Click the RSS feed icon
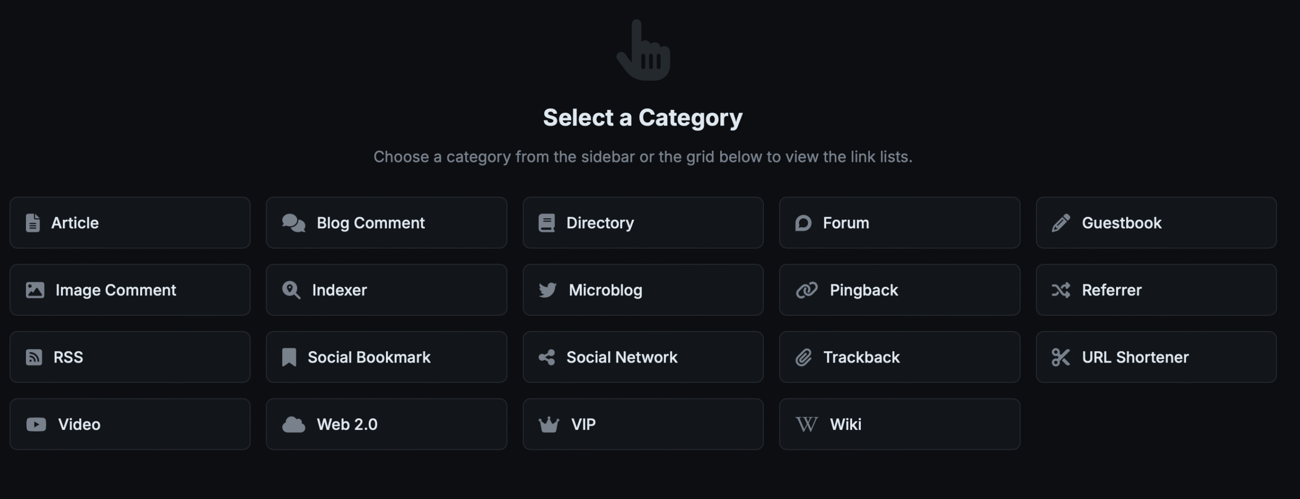Viewport: 1300px width, 499px height. point(34,357)
